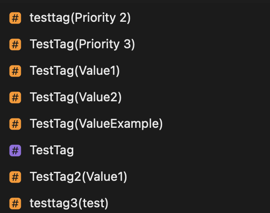
Task: Click the row containing testtag3(test)
Action: (135, 204)
